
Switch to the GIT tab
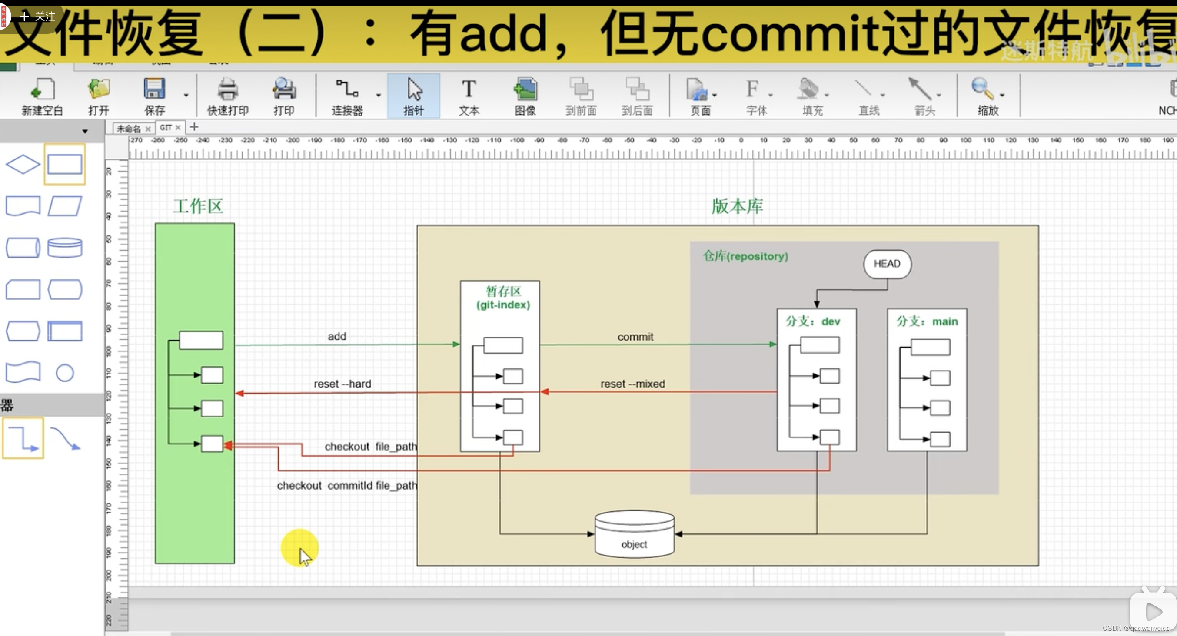[x=167, y=127]
